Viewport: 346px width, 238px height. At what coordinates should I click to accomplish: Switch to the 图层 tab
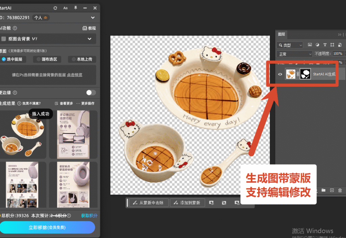[281, 34]
